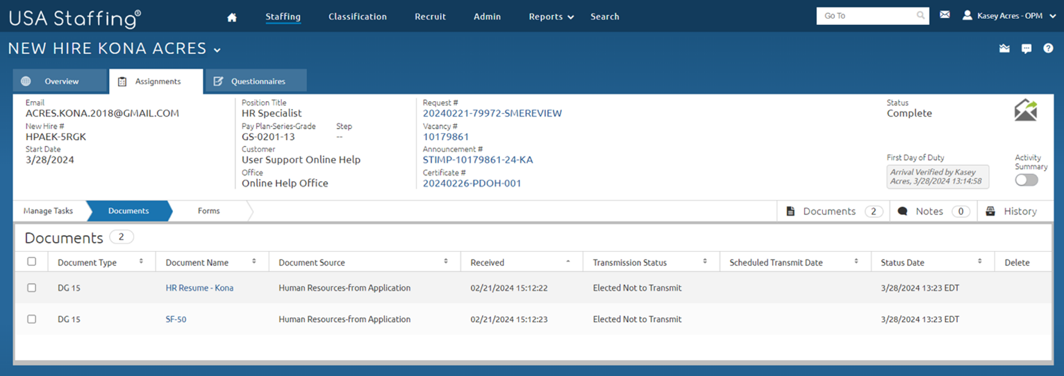The height and width of the screenshot is (376, 1064).
Task: Click the First Day of Duty arrival field
Action: [938, 176]
